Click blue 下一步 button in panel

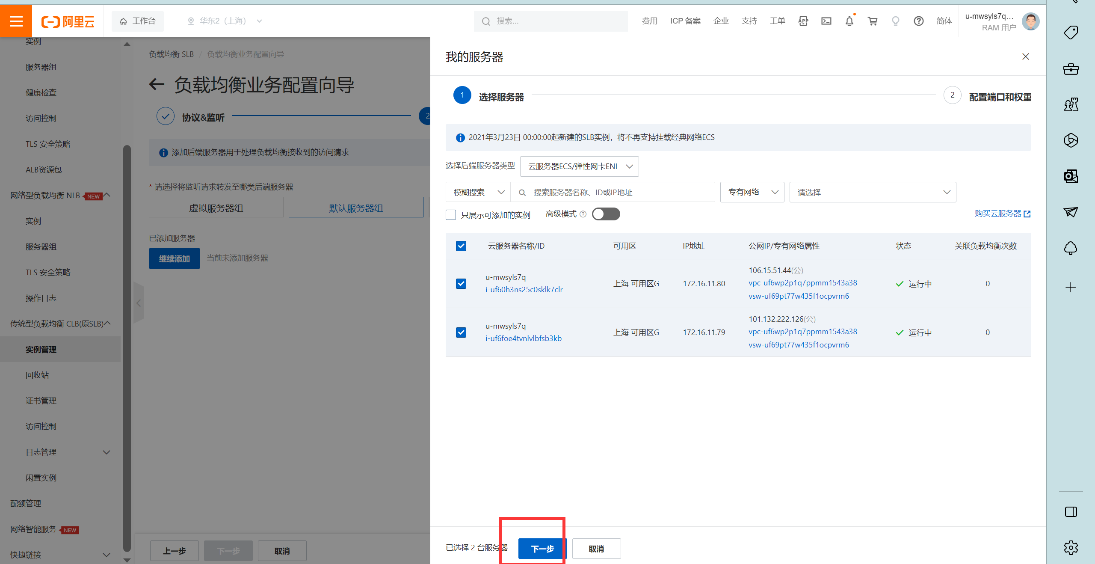point(543,549)
